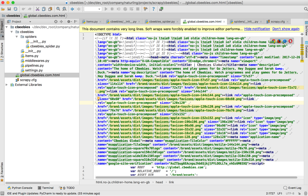Expand the External Libraries node

7,85
